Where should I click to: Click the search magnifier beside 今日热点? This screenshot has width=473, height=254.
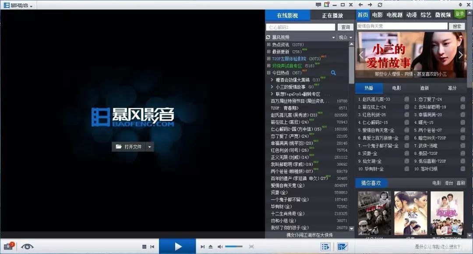[x=333, y=73]
